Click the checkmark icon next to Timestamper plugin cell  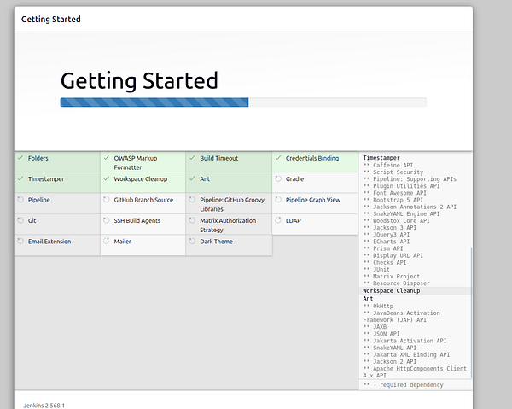click(x=20, y=179)
